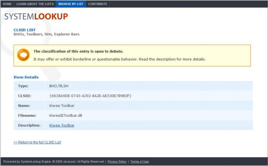The width and height of the screenshot is (268, 166).
Task: Click the CLSID LIST heading
Action: (25, 30)
